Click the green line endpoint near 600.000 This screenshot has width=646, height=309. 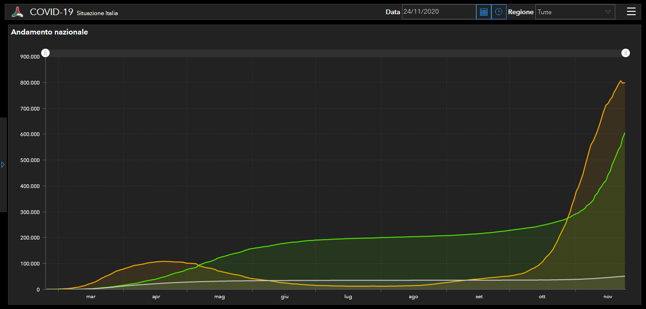click(x=625, y=134)
